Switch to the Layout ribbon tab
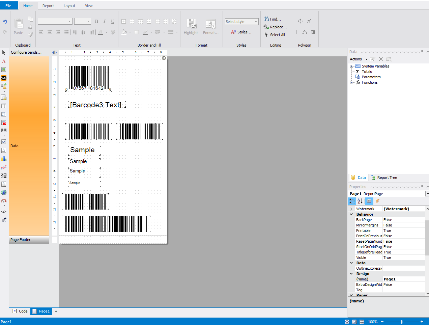 point(69,6)
